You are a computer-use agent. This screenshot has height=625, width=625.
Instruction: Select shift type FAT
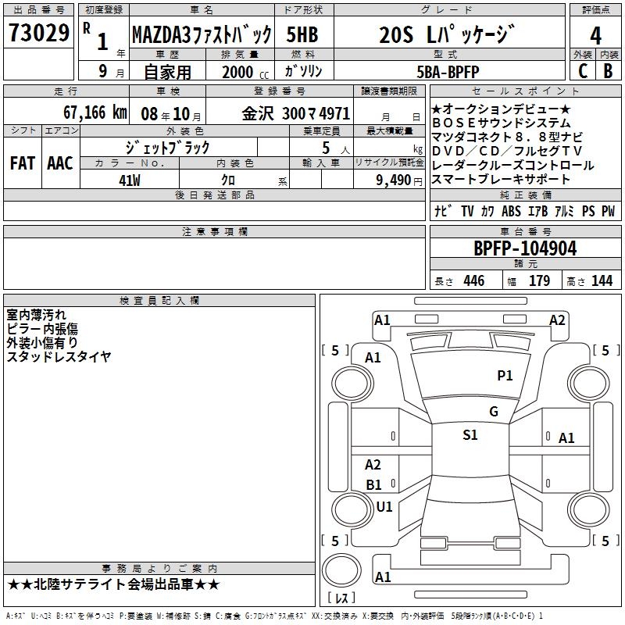23,163
